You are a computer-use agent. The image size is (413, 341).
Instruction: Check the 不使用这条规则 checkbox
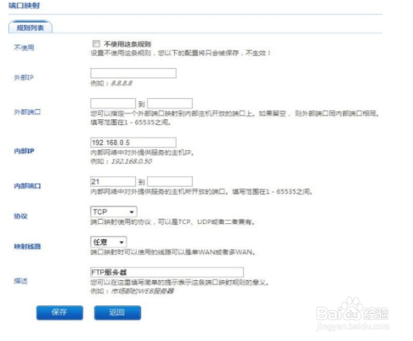[96, 43]
